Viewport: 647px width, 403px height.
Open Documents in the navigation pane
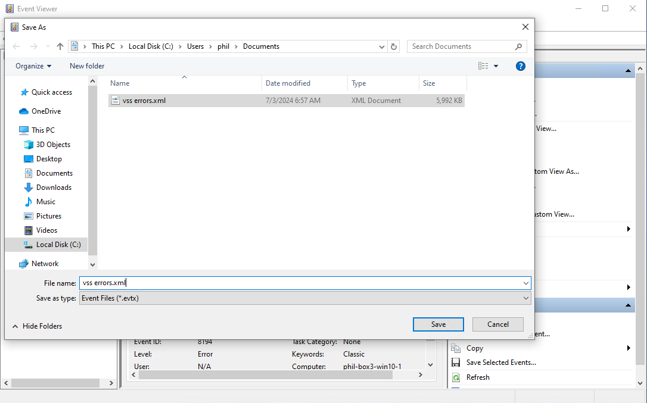(54, 173)
